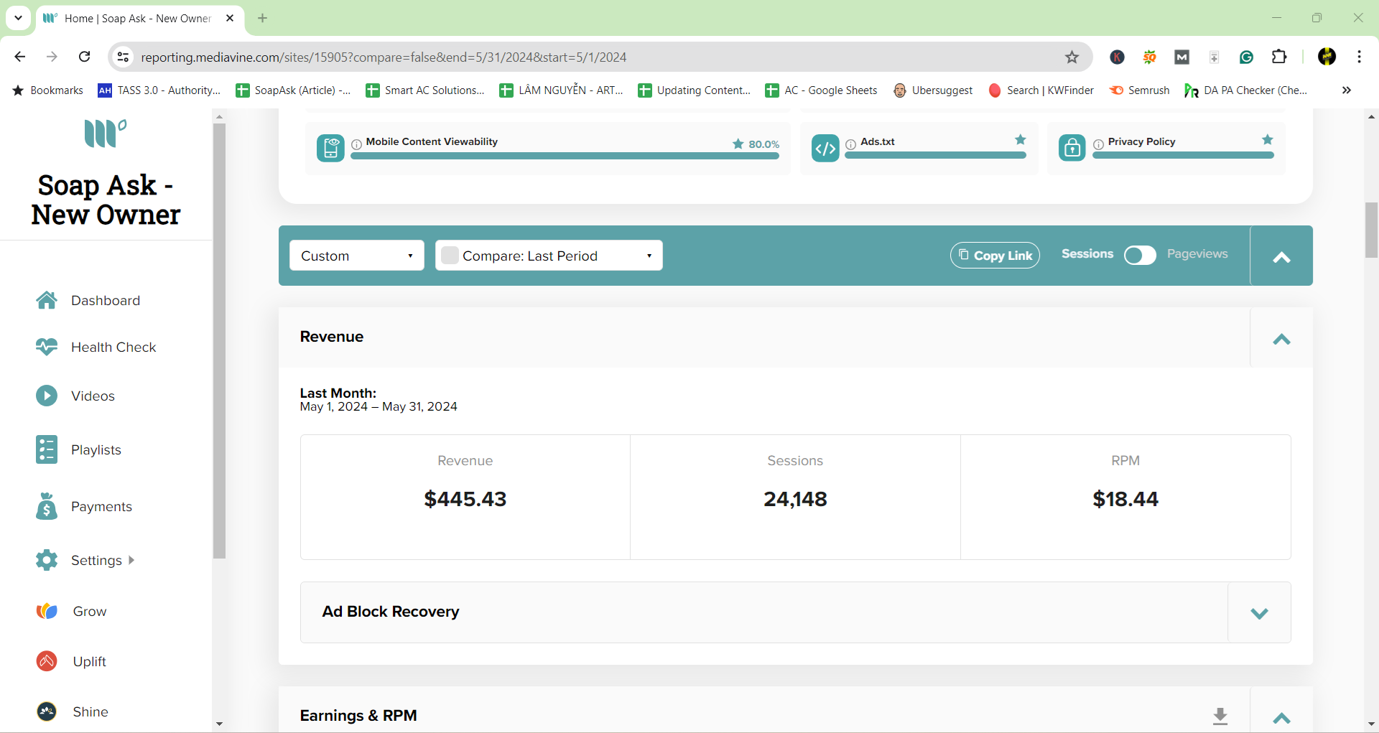Viewport: 1379px width, 733px height.
Task: Open the Compare: Last Period dropdown arrow
Action: click(649, 256)
